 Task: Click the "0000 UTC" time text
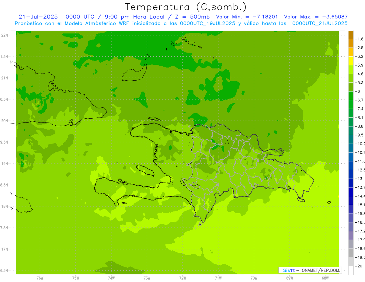(81, 17)
